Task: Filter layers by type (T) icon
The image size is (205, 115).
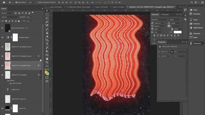Action: click(22, 13)
